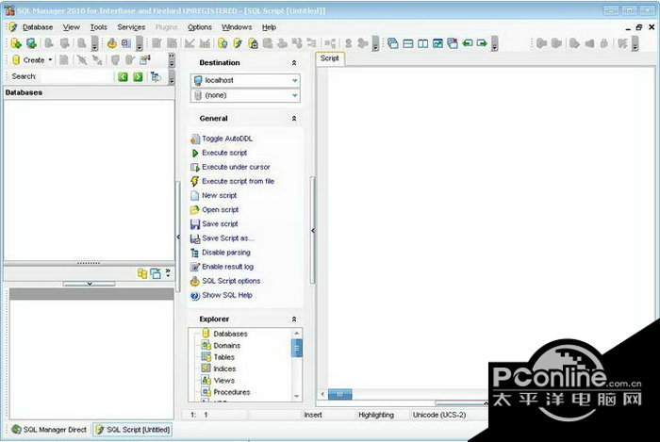Open the Help menu
660x442 pixels.
(x=269, y=27)
